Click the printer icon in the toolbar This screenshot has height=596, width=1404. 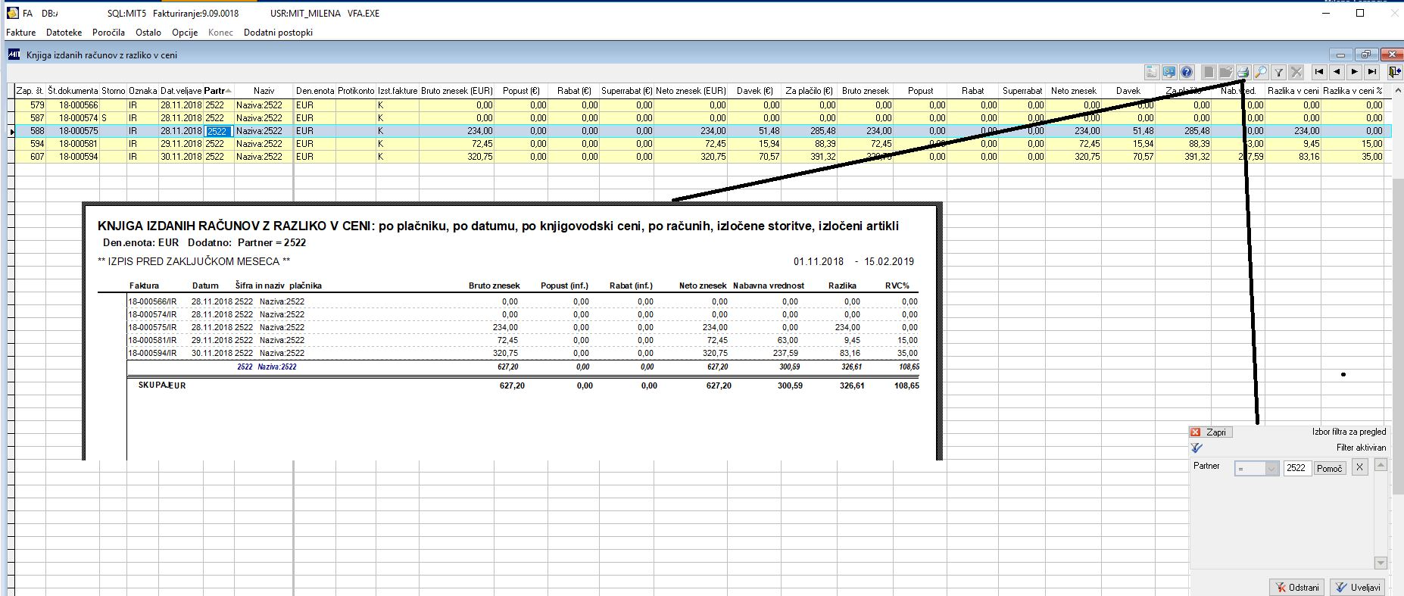click(x=1243, y=73)
